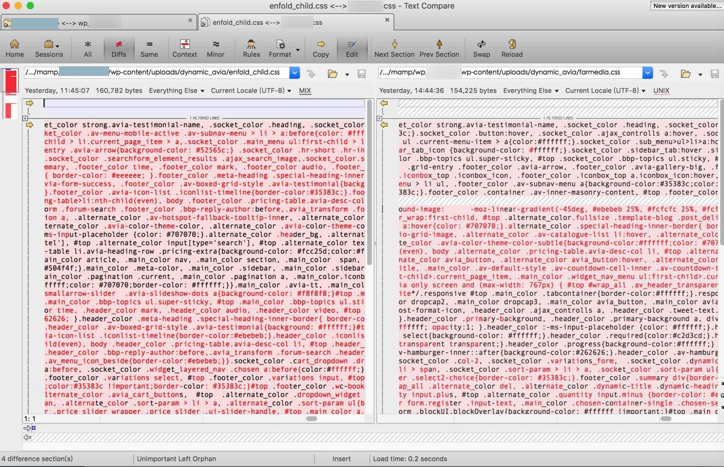Expand the right pane filtered lines
Image resolution: width=724 pixels, height=467 pixels.
(380, 118)
